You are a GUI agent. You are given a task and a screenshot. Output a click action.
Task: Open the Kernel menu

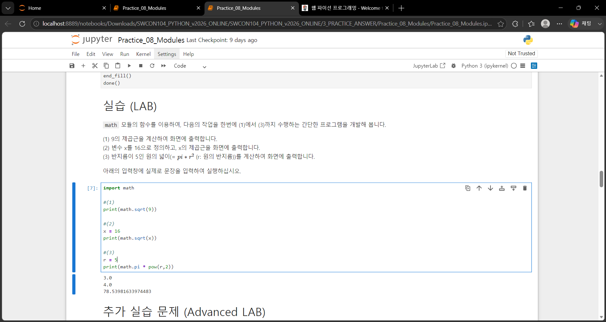143,54
